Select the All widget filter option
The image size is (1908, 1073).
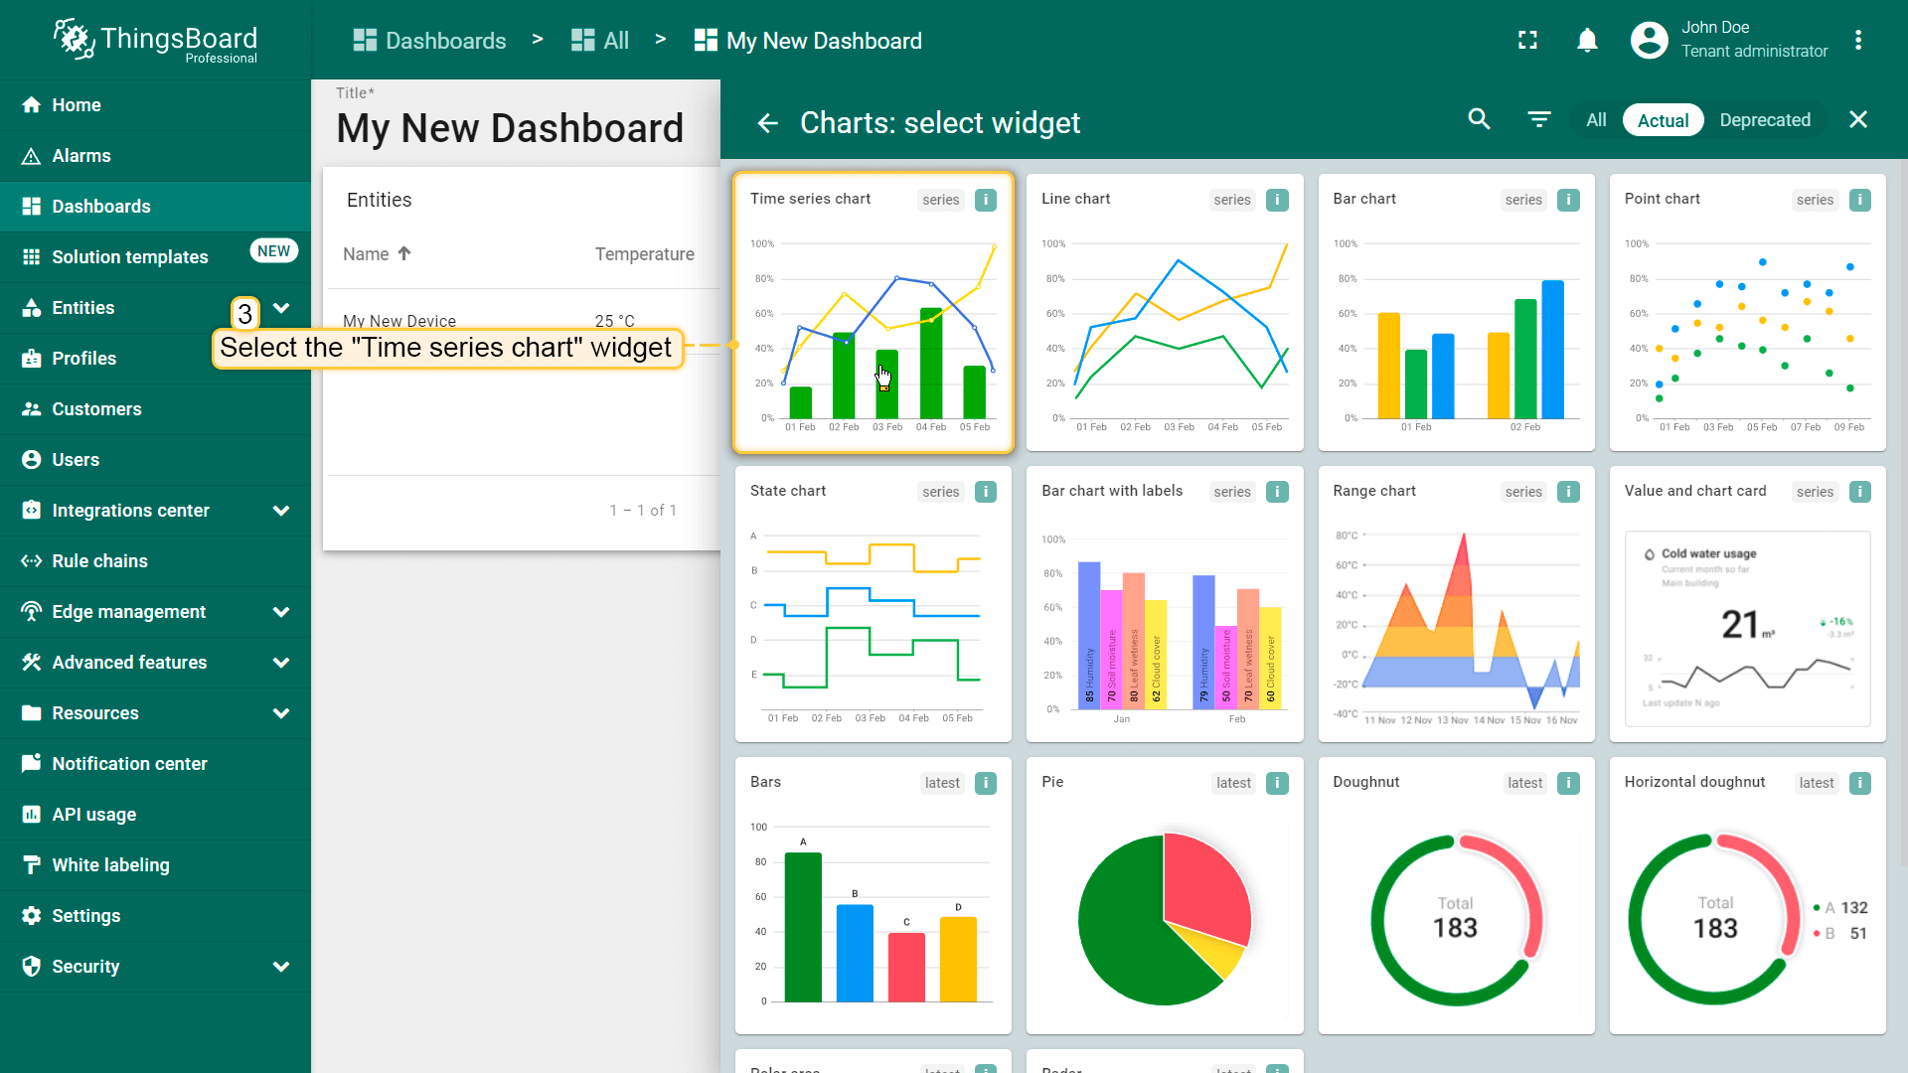pos(1596,120)
